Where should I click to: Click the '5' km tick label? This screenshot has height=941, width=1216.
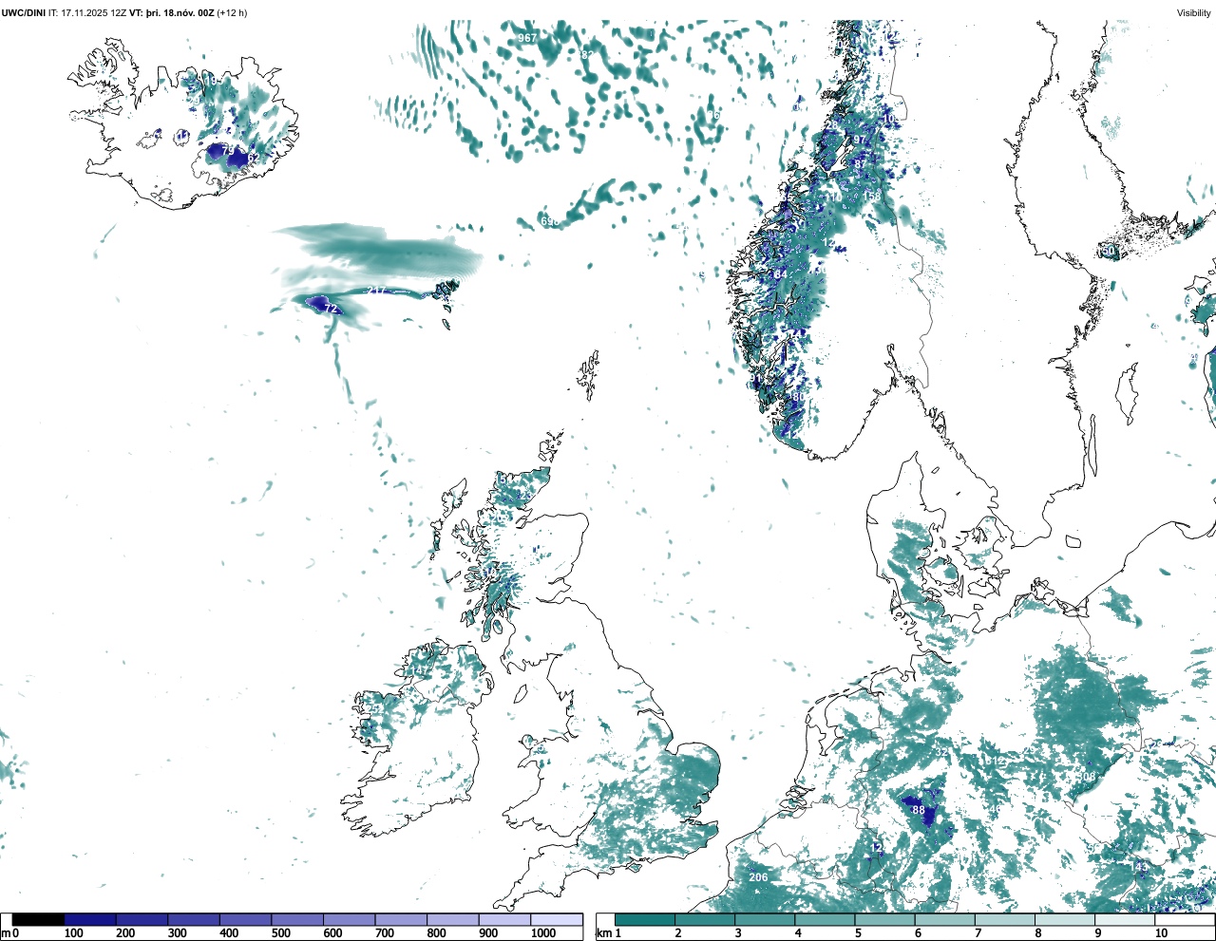click(x=858, y=933)
